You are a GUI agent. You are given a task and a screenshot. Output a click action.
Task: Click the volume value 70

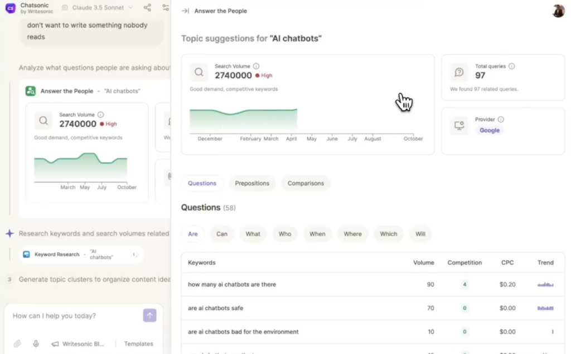pyautogui.click(x=430, y=308)
